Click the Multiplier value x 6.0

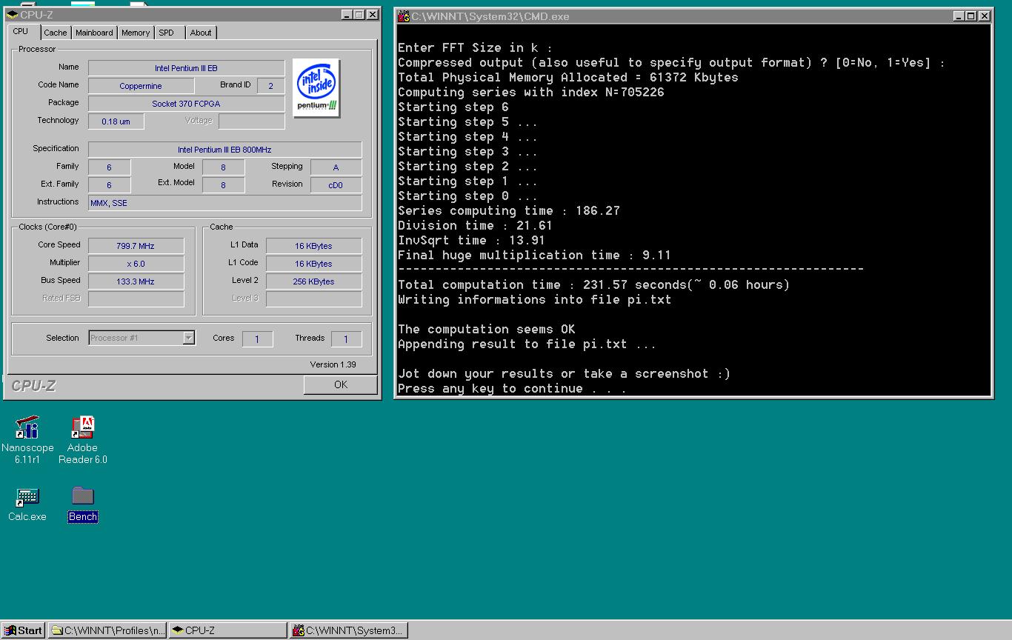(136, 264)
